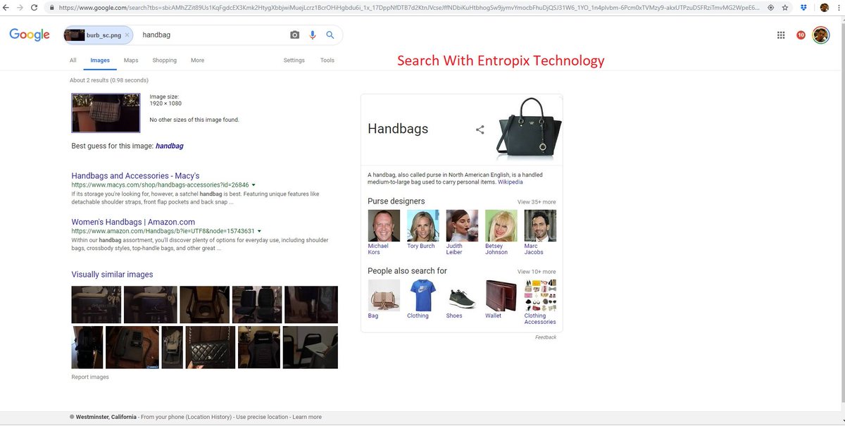Image resolution: width=845 pixels, height=426 pixels.
Task: Select designer Marc Jacobs
Action: click(540, 232)
